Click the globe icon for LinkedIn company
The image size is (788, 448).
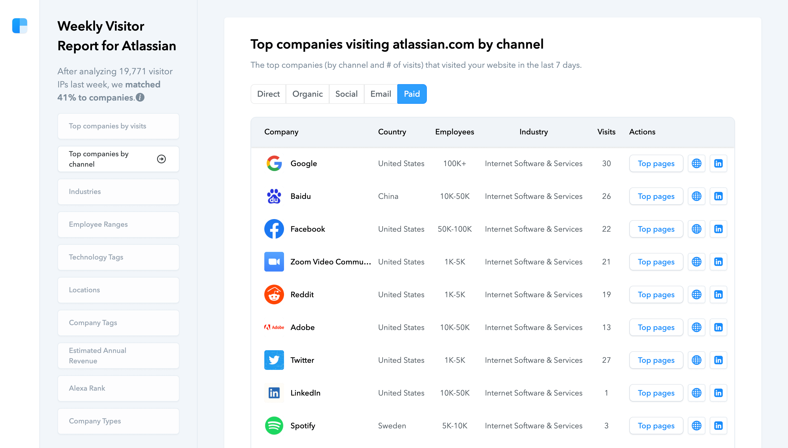(x=697, y=393)
